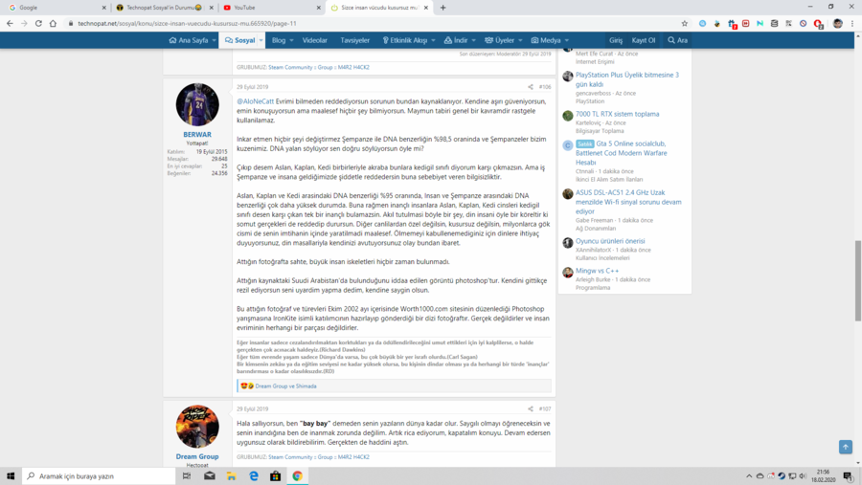Switch to the Technopat Sosyal'in Durumu tab
This screenshot has height=485, width=862.
tap(164, 8)
